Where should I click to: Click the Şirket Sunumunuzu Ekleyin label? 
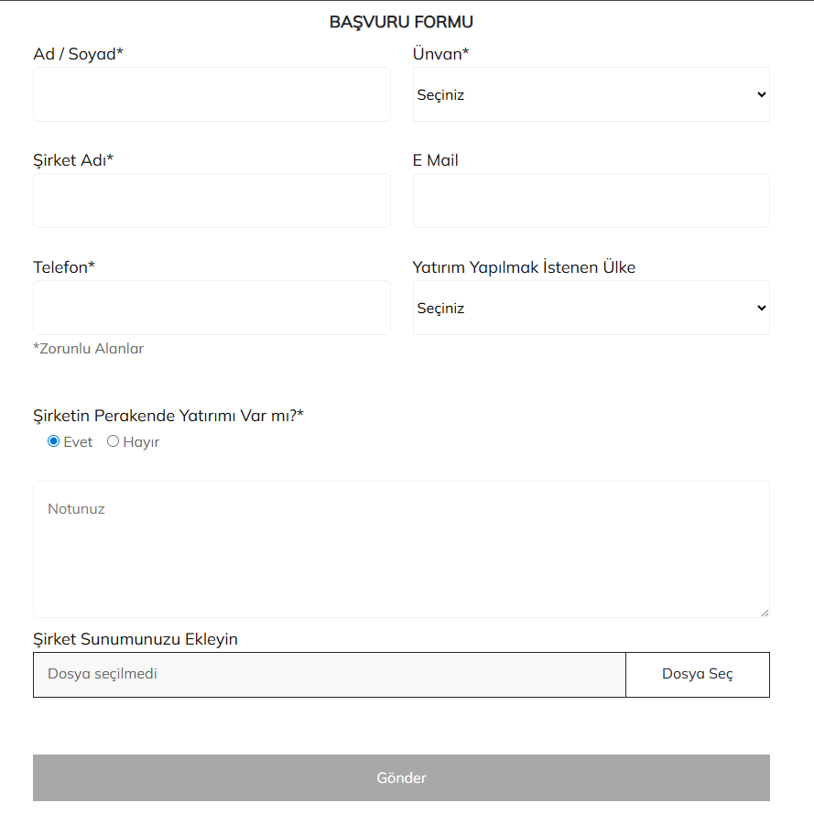click(x=136, y=639)
